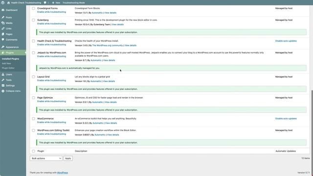Click the Links chain icon in the sidebar
Image resolution: width=313 pixels, height=176 pixels.
click(3, 28)
